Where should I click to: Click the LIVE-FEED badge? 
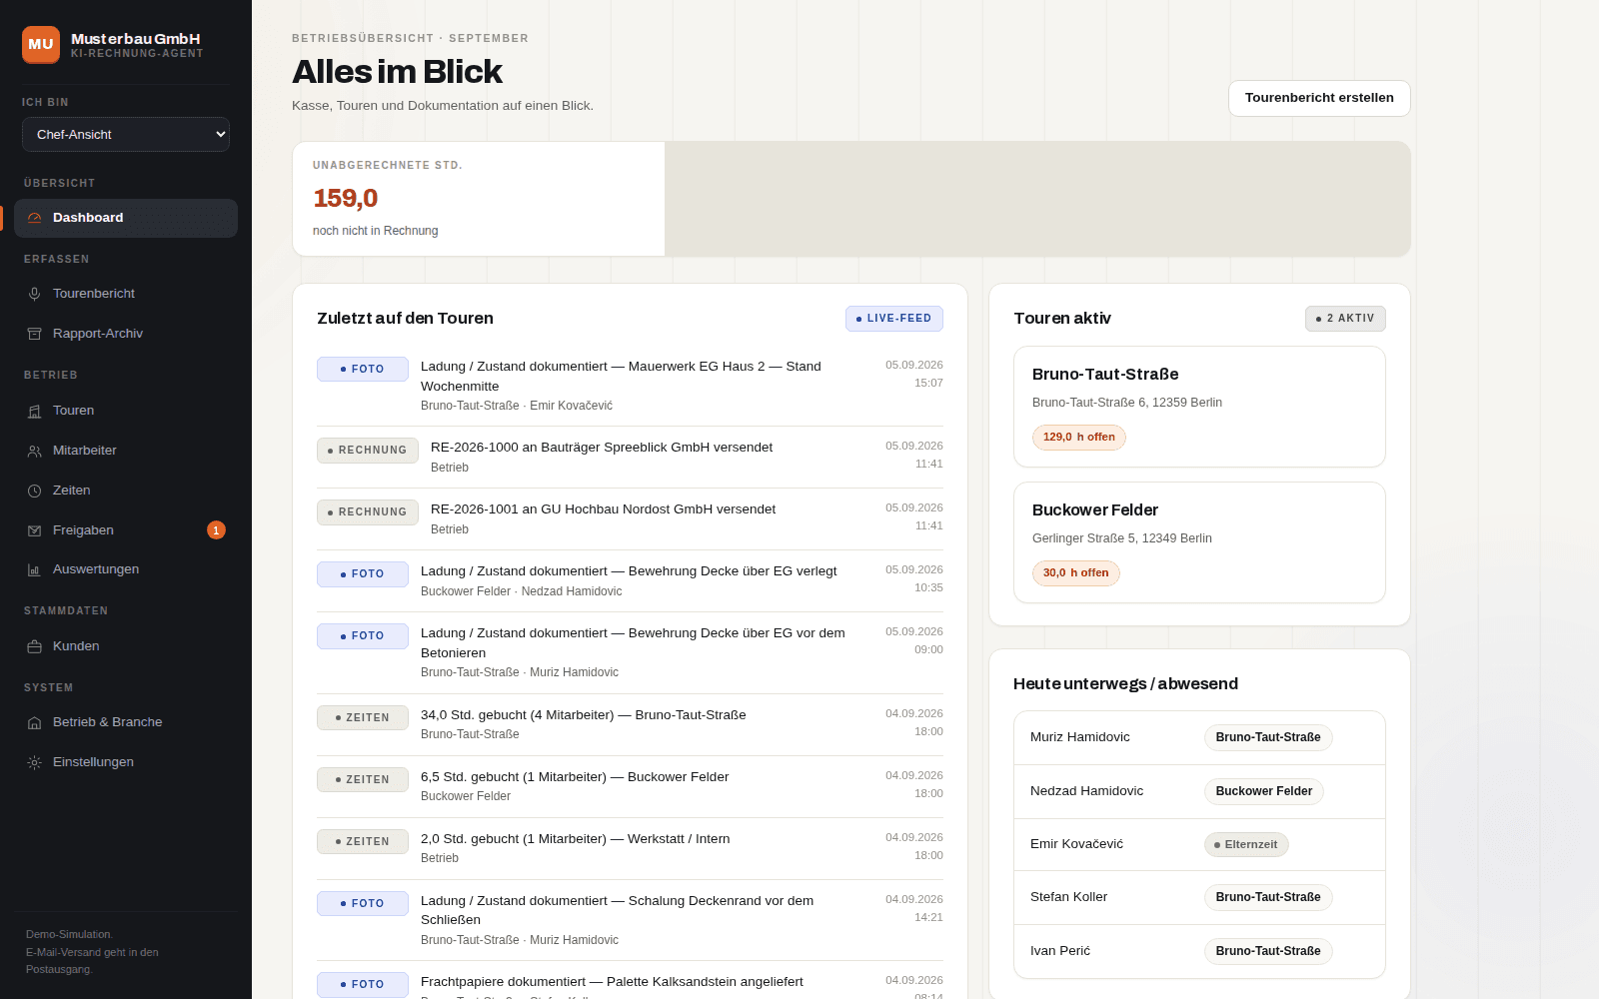894,319
